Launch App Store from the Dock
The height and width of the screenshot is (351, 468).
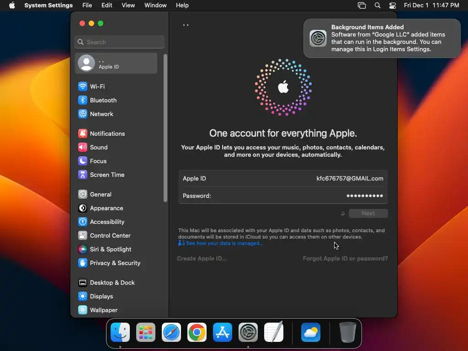(x=223, y=332)
